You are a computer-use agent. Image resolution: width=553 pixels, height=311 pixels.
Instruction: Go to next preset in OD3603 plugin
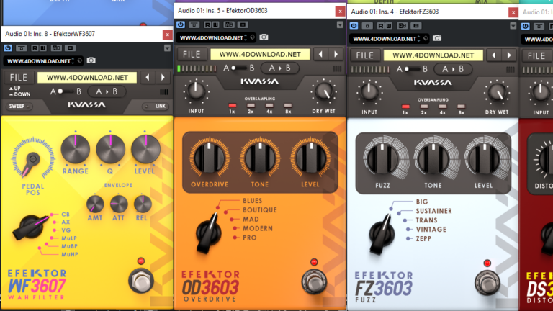[336, 54]
